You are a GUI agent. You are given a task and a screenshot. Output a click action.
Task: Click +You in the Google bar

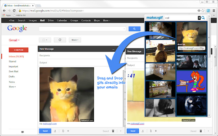click(x=12, y=20)
